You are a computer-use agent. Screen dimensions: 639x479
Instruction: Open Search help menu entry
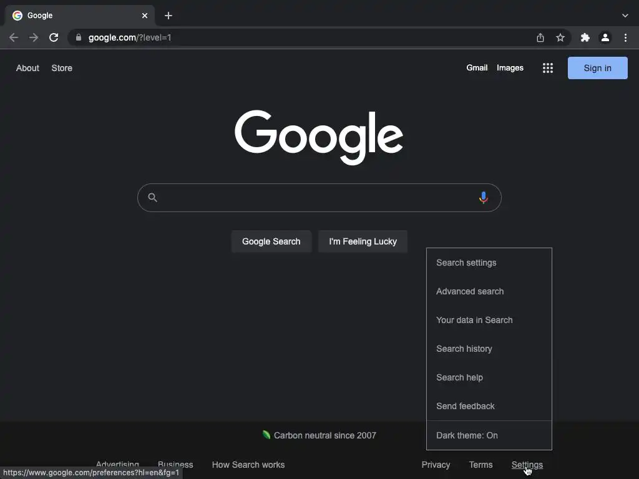(489, 377)
